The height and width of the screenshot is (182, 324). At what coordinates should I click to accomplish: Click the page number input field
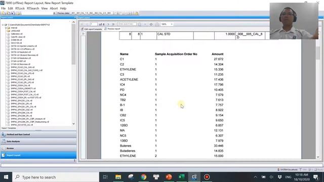pyautogui.click(x=94, y=24)
